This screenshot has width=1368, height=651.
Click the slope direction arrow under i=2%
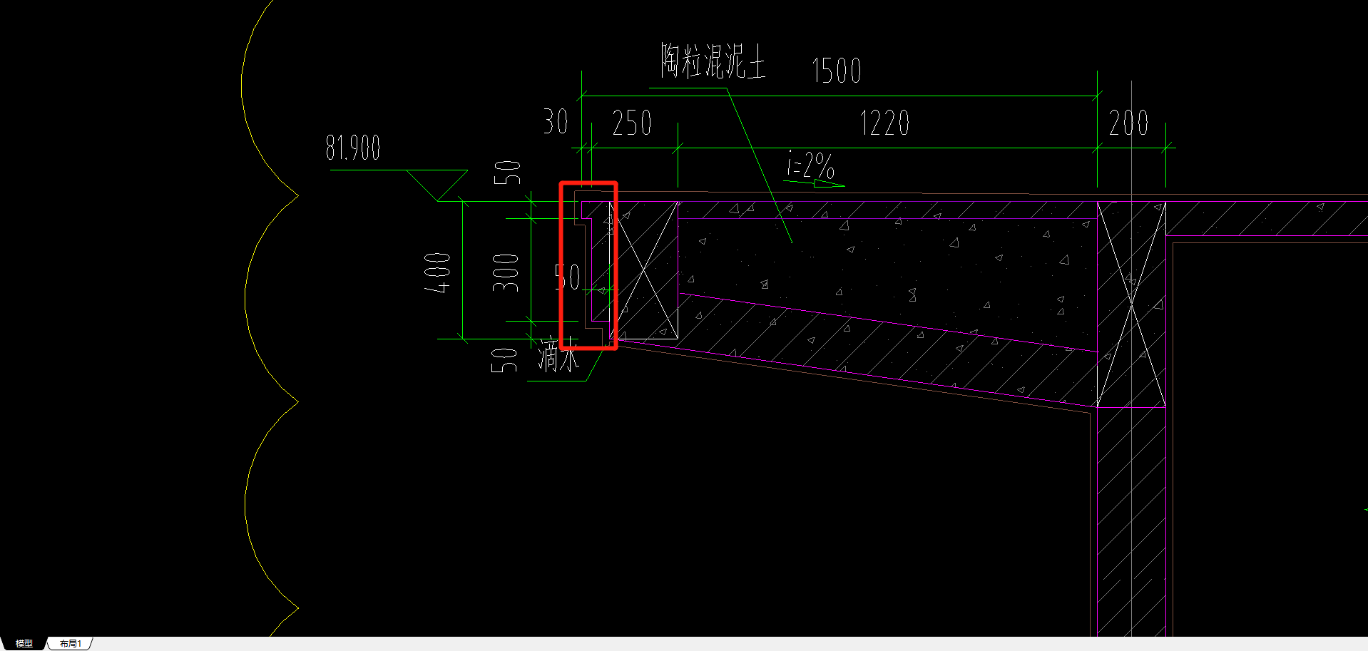(x=815, y=183)
